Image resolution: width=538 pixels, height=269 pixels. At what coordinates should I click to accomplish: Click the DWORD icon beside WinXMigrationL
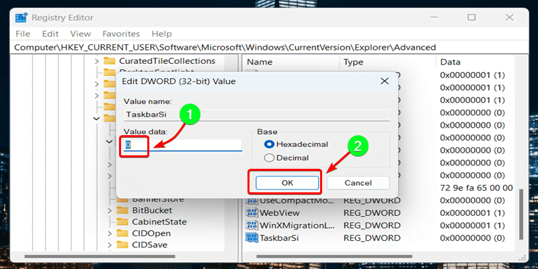[x=252, y=225]
